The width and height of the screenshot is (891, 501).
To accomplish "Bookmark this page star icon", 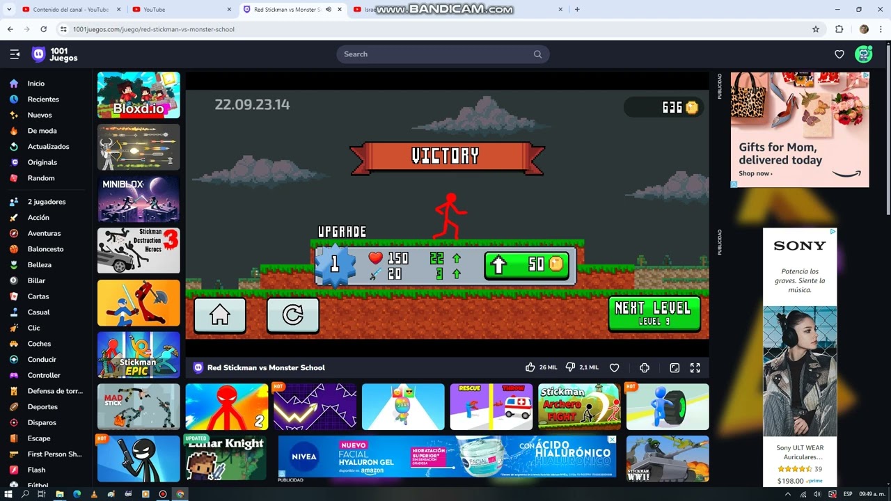I will pos(816,29).
